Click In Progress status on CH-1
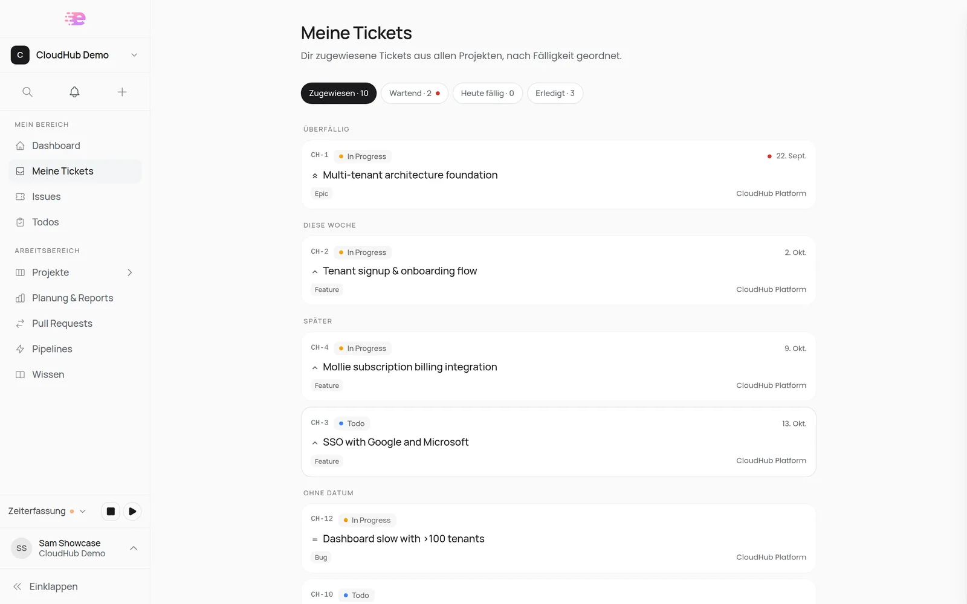This screenshot has width=967, height=604. tap(363, 156)
